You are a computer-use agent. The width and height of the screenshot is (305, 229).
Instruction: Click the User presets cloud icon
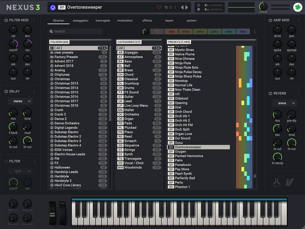(52, 53)
